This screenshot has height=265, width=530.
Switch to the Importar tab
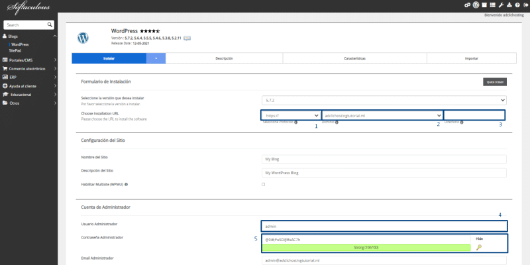[x=472, y=58]
